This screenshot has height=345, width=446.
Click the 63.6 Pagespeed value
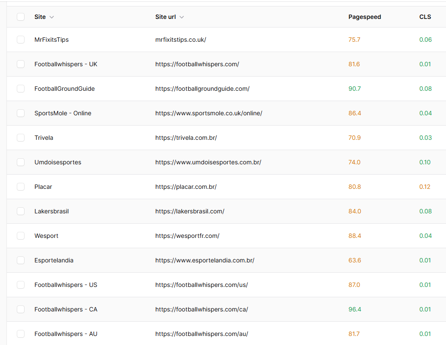point(355,260)
